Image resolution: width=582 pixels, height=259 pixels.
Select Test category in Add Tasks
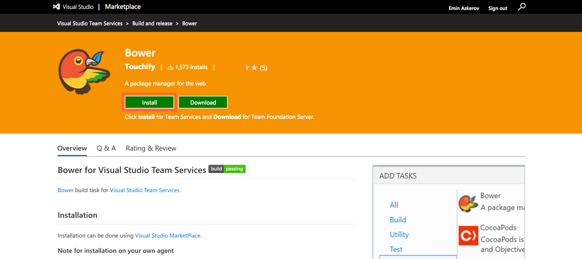[395, 249]
